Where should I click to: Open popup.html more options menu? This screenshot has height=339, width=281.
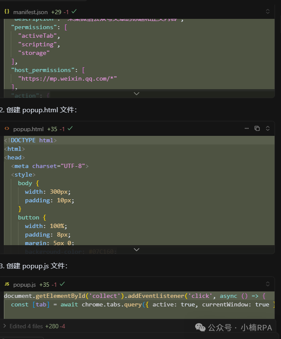247,129
